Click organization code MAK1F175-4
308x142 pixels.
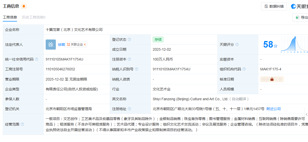click(x=271, y=69)
